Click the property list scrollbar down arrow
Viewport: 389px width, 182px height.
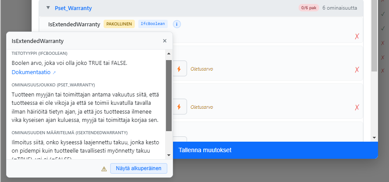click(374, 138)
